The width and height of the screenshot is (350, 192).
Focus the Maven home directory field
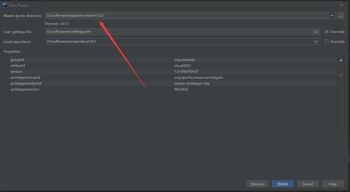coord(187,16)
